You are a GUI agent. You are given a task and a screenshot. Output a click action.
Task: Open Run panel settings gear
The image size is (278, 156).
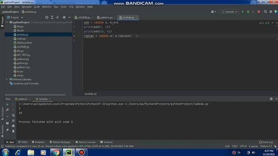coord(271,99)
